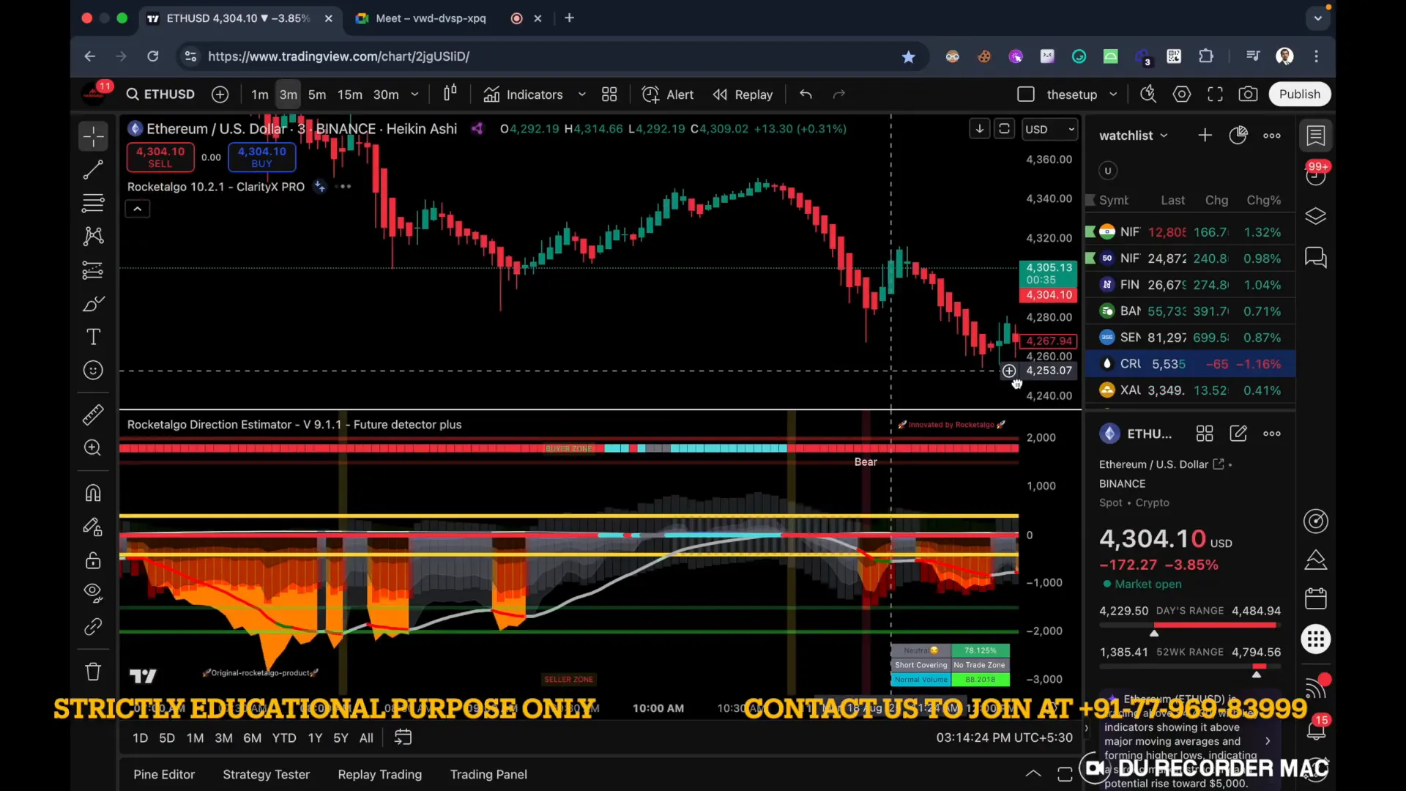Open notifications bell with 15 badge

coord(1316,729)
